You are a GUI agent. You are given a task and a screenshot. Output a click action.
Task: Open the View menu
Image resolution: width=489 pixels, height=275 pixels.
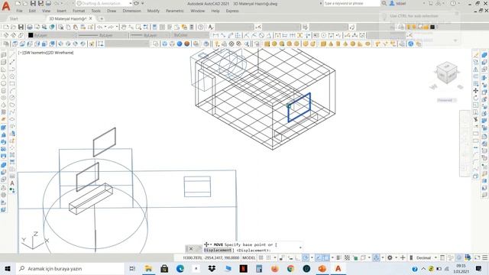(x=46, y=11)
